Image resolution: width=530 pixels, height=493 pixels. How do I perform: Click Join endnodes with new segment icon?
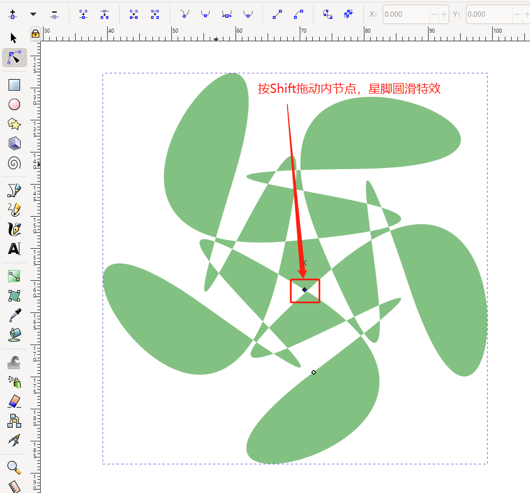[x=134, y=14]
